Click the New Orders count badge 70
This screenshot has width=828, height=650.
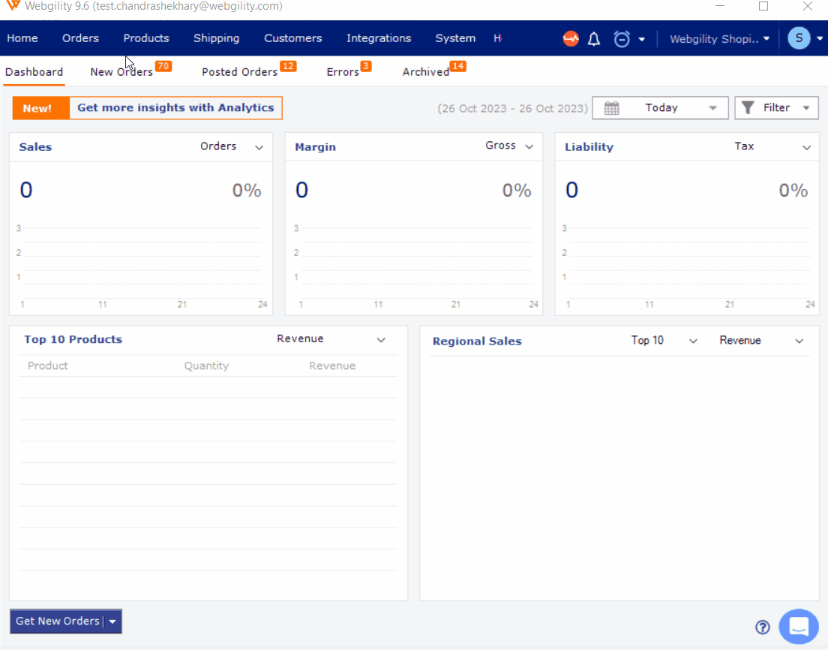(163, 66)
